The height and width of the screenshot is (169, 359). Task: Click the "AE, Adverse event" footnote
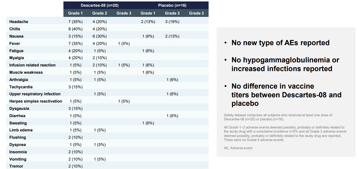[x=238, y=148]
